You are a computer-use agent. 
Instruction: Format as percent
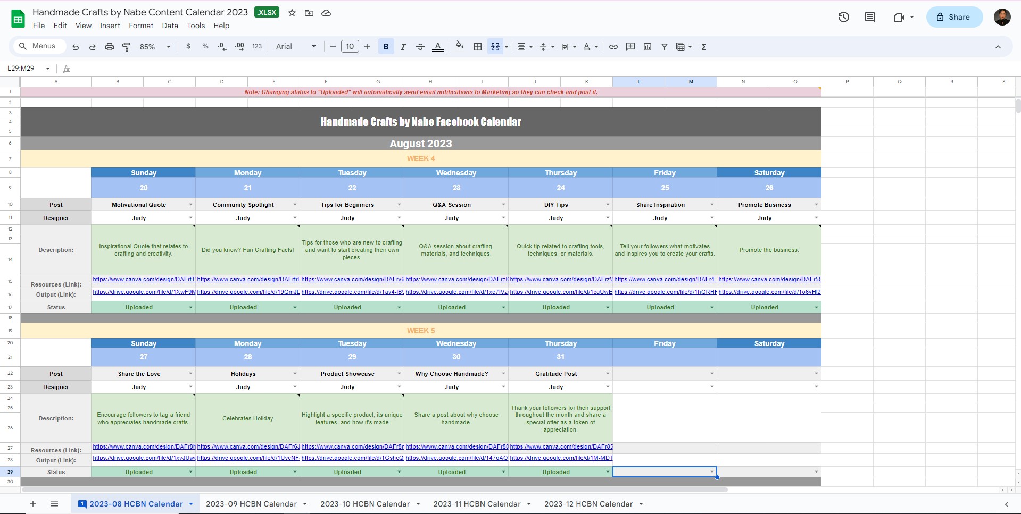pyautogui.click(x=205, y=46)
